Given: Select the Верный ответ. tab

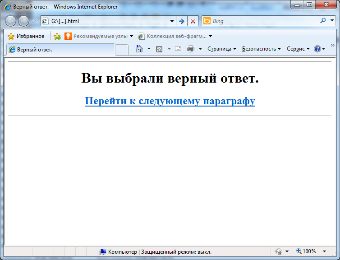Looking at the screenshot, I should [x=61, y=50].
